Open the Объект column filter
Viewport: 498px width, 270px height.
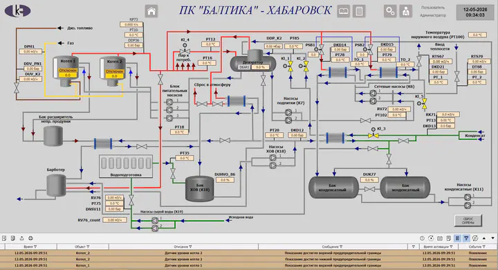[x=88, y=246]
